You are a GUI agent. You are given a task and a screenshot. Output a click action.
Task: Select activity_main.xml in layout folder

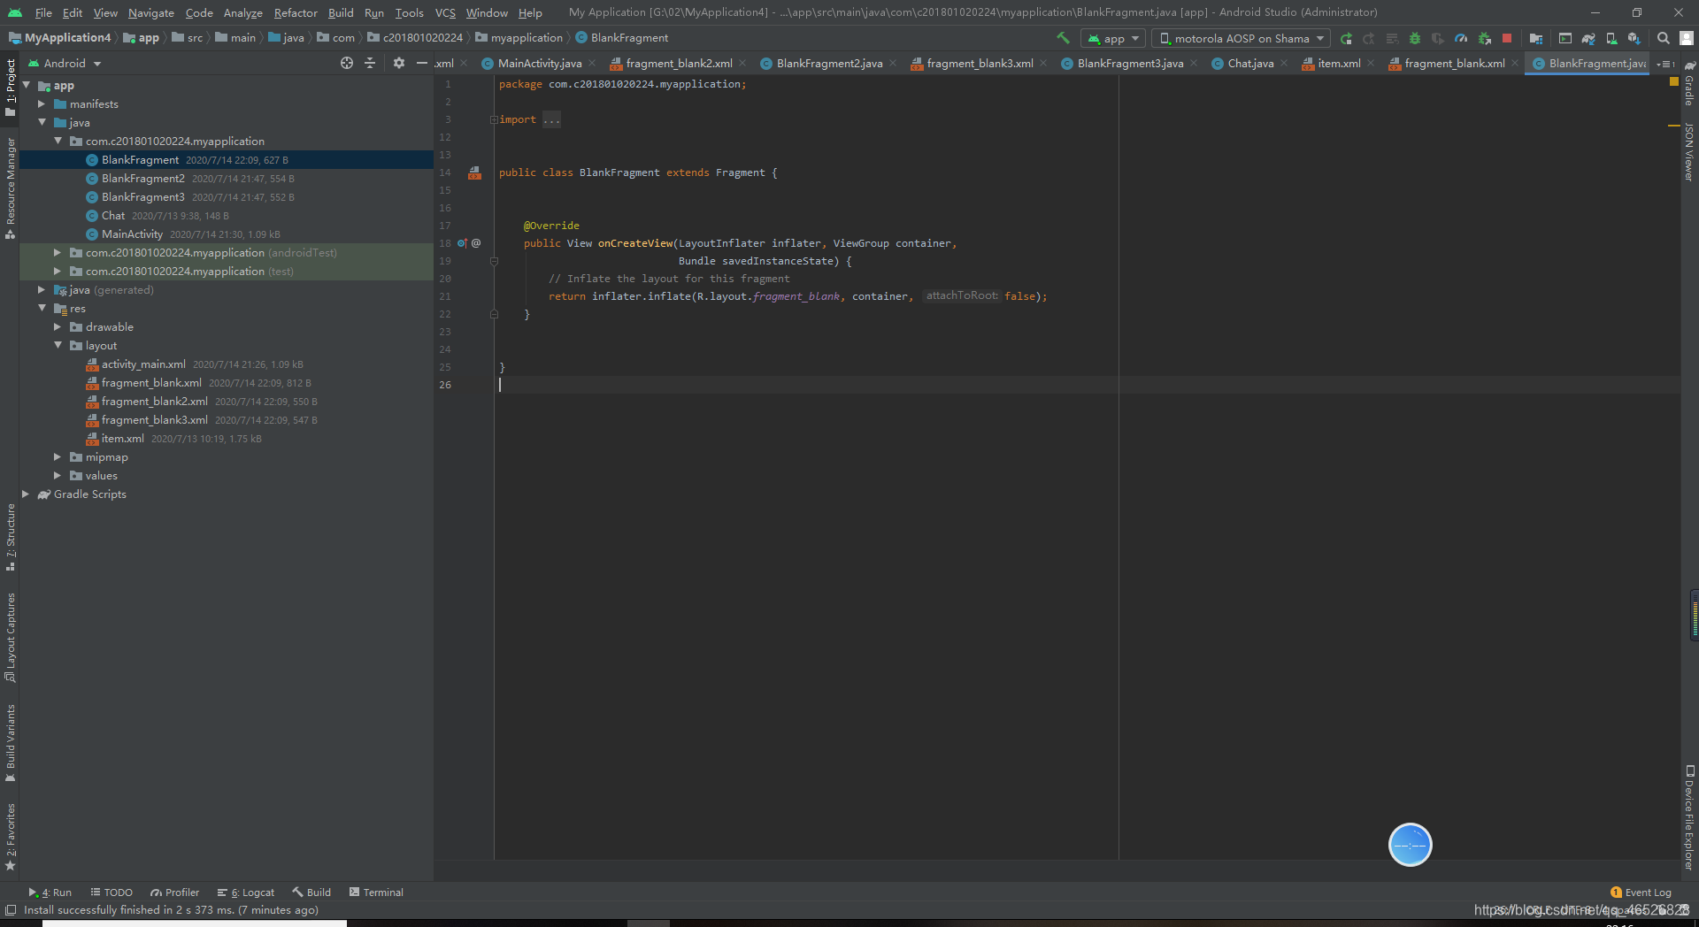(143, 364)
